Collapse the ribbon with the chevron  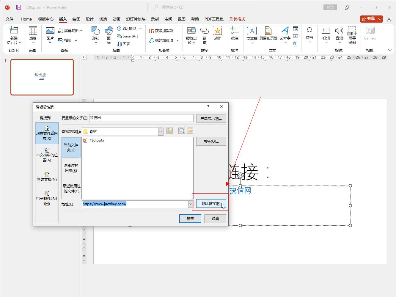coord(390,50)
